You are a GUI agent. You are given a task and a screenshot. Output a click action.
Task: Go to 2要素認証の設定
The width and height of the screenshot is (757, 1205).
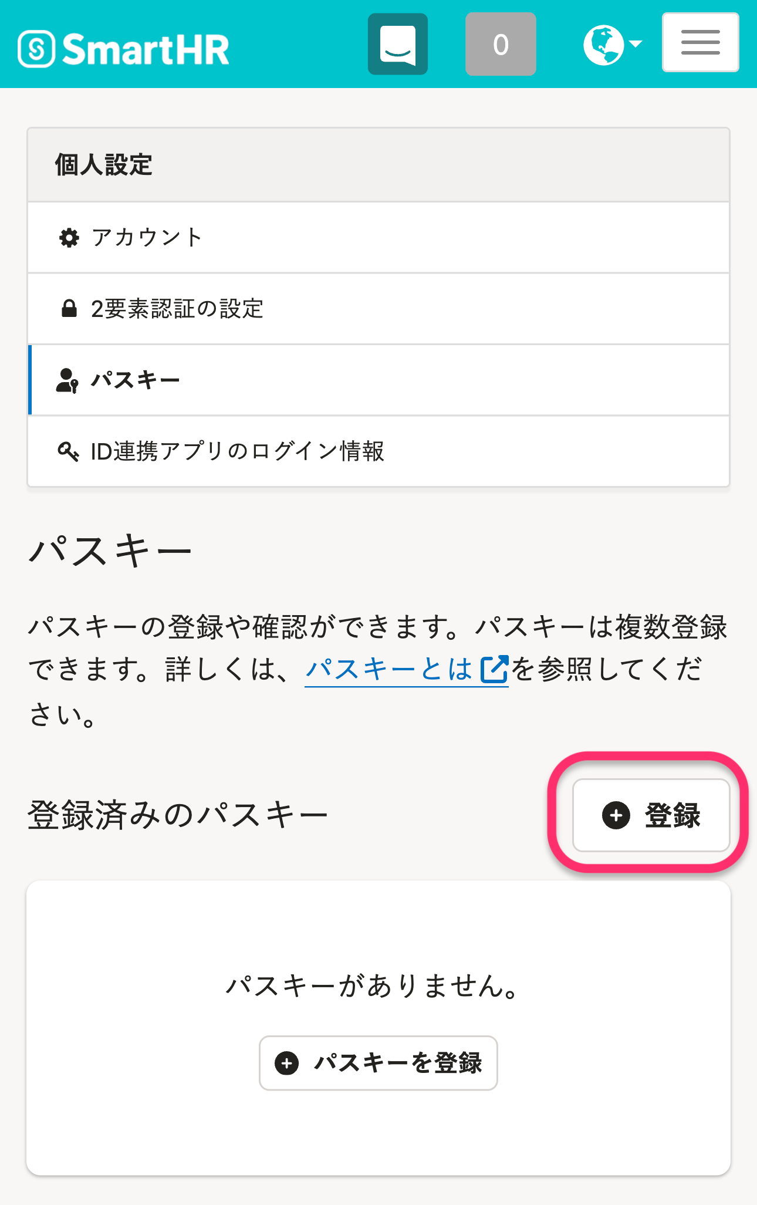tap(177, 309)
